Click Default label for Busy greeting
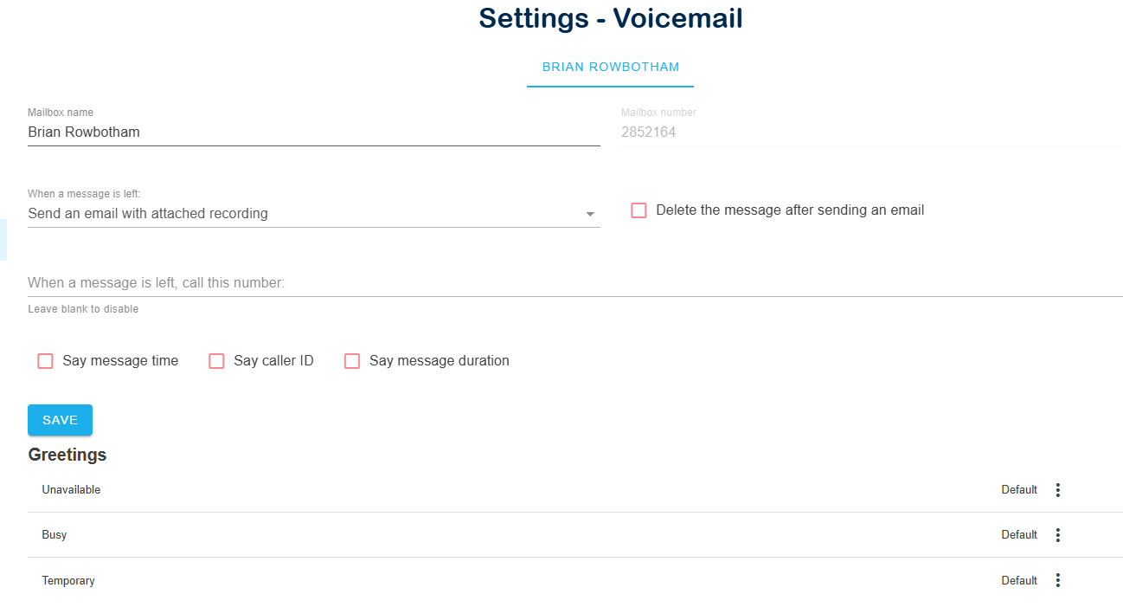This screenshot has height=607, width=1123. (1019, 535)
